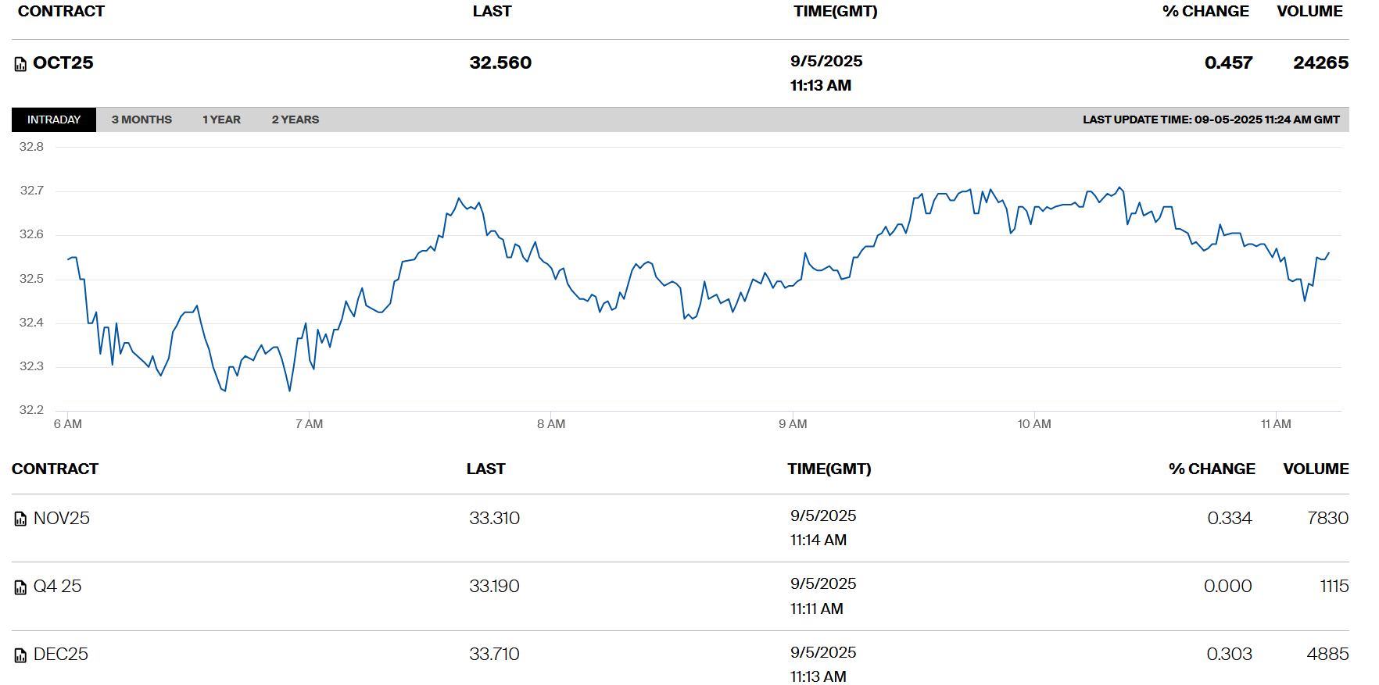Click the OCT25 last price 32.560
The width and height of the screenshot is (1379, 685).
click(x=500, y=62)
